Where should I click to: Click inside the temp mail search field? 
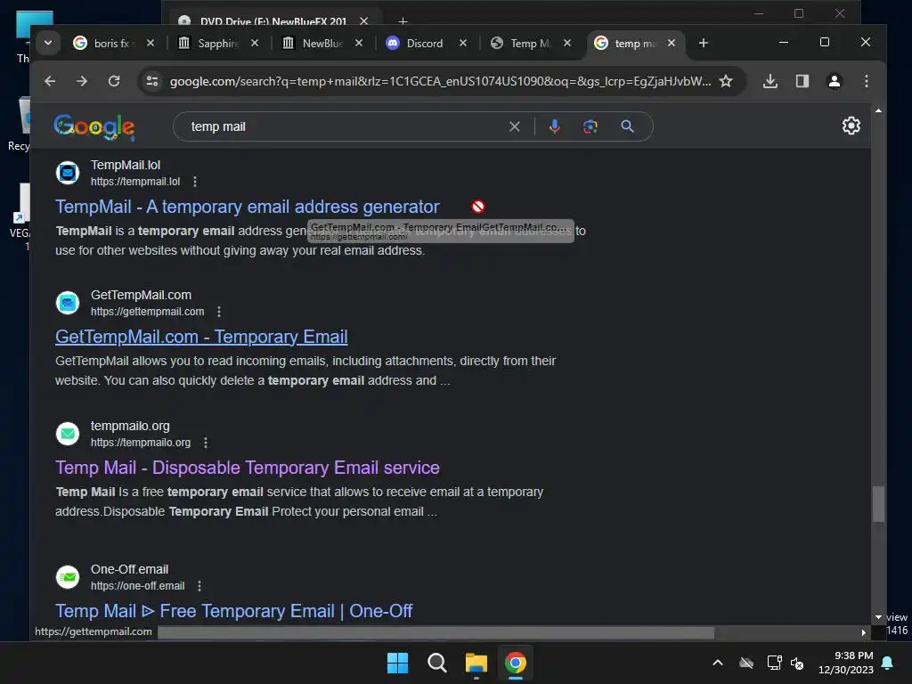[343, 126]
